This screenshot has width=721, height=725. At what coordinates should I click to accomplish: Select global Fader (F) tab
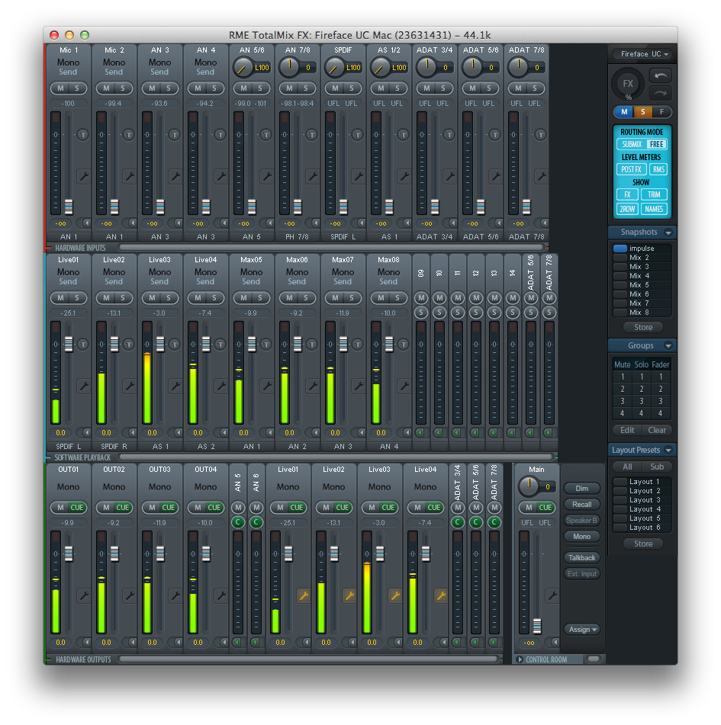(x=661, y=112)
